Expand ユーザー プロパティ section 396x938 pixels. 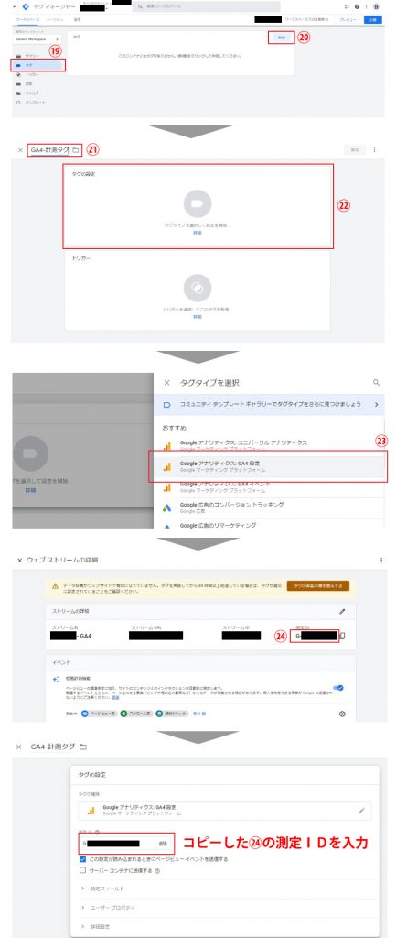(224, 908)
